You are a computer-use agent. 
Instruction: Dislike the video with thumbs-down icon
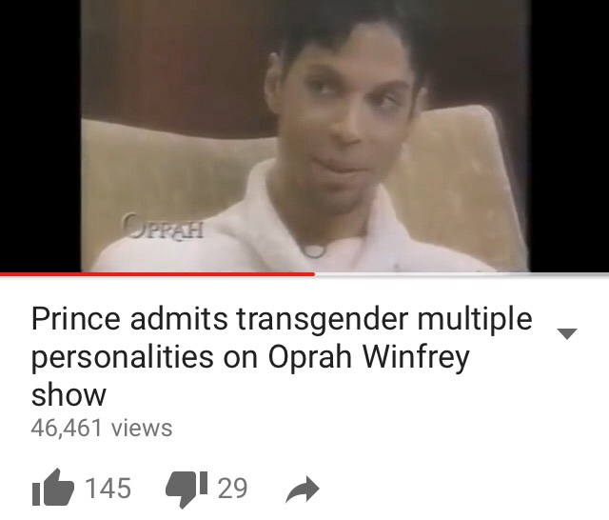tap(187, 490)
